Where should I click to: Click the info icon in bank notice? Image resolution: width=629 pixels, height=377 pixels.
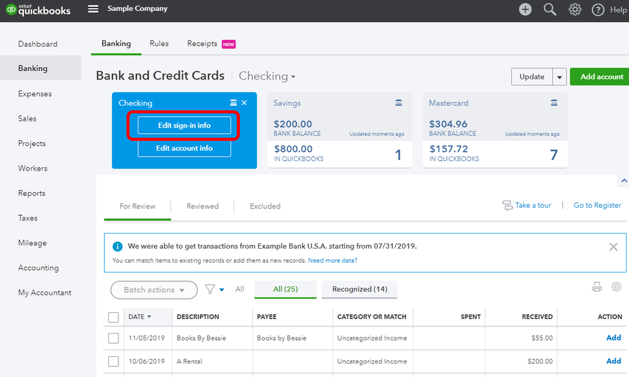(x=118, y=246)
